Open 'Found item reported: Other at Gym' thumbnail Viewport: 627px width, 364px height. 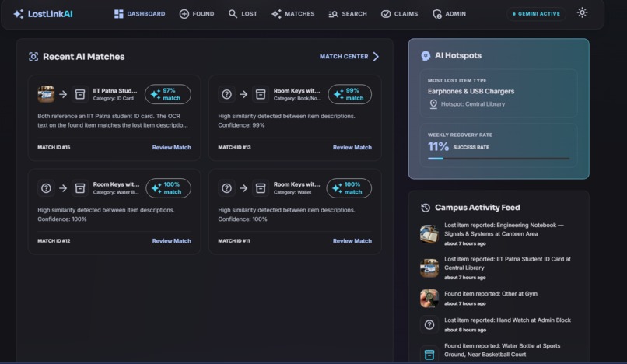[429, 299]
